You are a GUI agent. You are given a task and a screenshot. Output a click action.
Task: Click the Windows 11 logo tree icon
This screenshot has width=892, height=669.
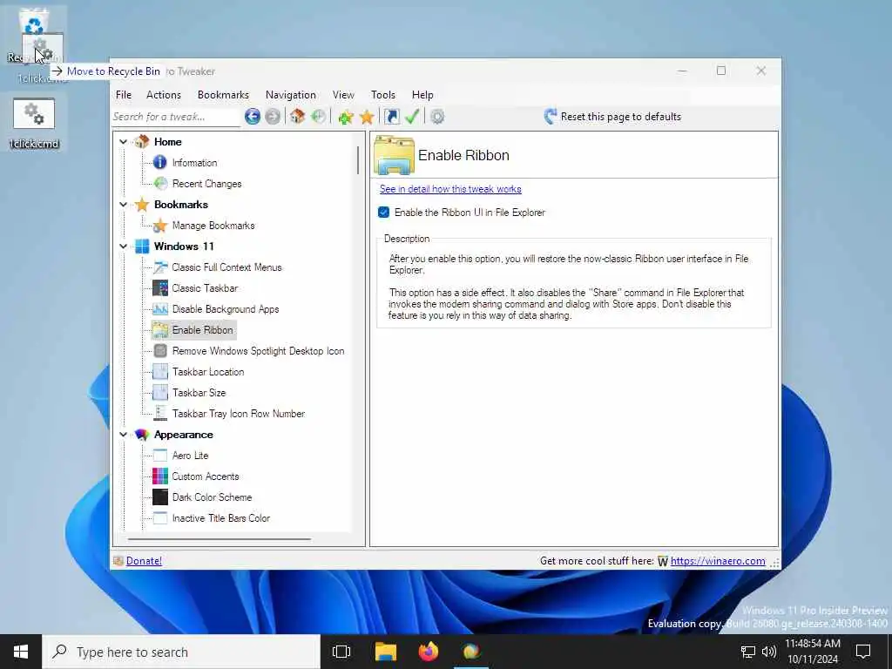[142, 247]
